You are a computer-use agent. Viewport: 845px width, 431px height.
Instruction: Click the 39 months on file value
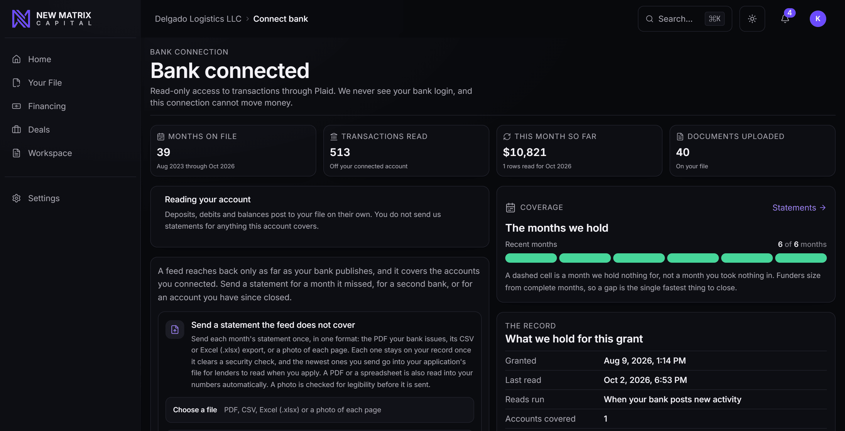tap(163, 152)
